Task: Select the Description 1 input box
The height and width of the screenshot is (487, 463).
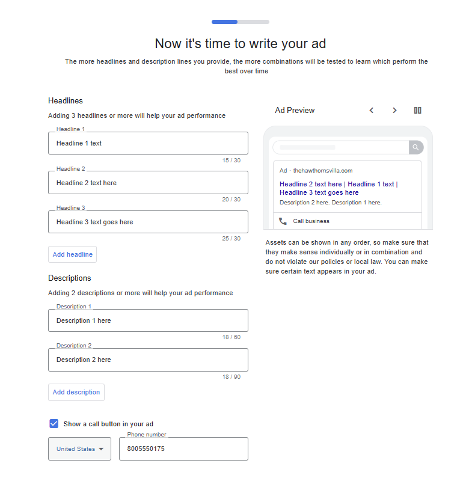Action: (x=148, y=320)
